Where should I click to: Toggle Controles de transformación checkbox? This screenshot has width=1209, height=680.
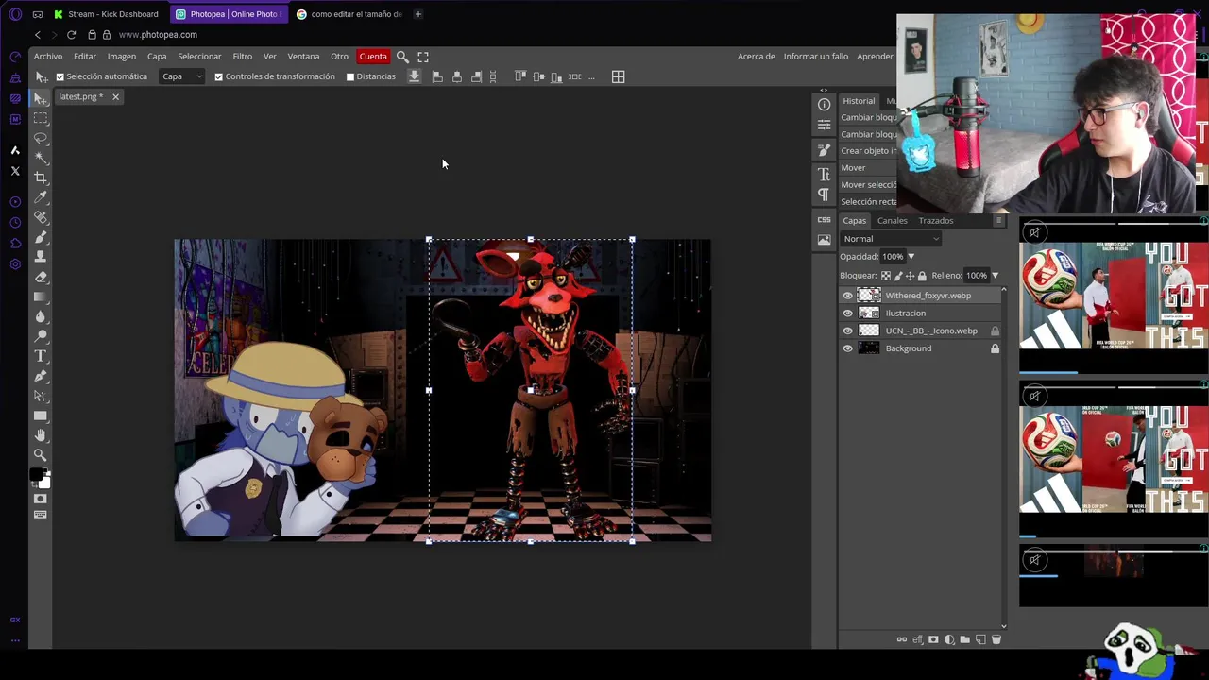pos(218,76)
